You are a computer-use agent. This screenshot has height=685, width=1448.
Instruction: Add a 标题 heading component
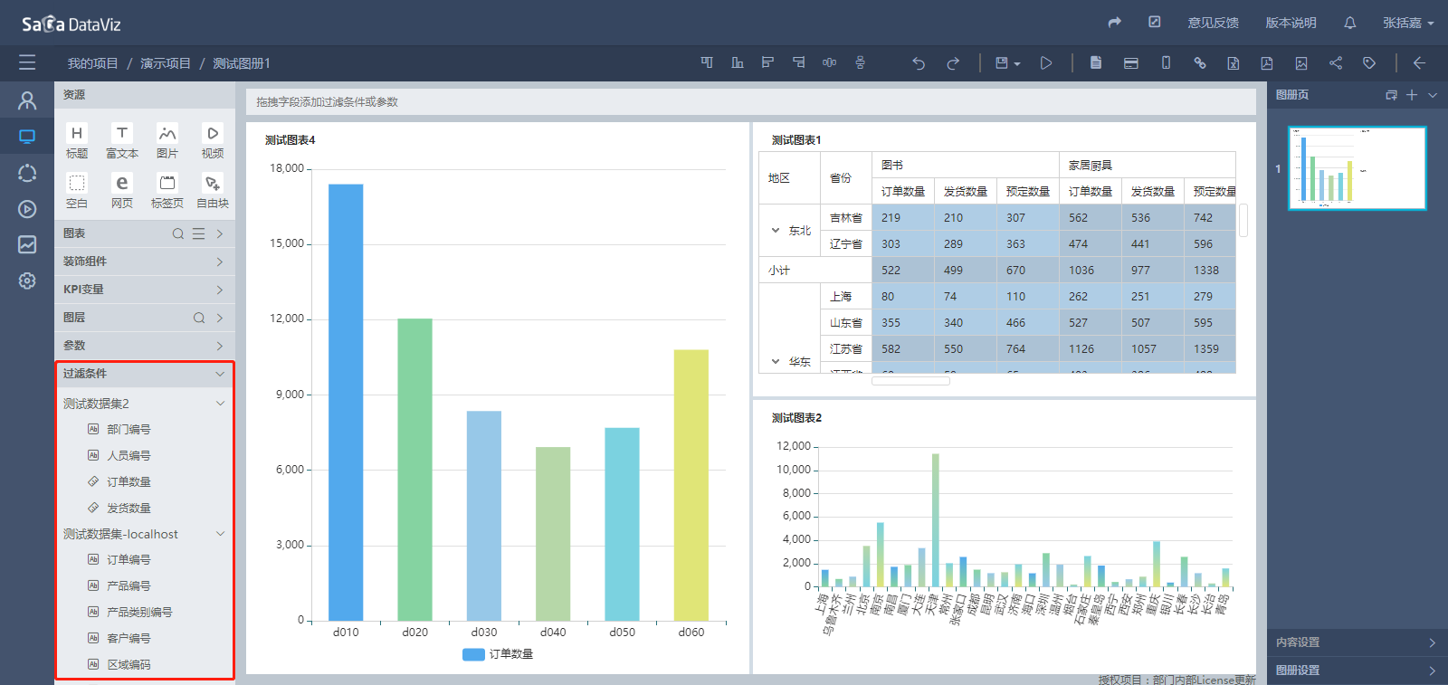(x=77, y=141)
